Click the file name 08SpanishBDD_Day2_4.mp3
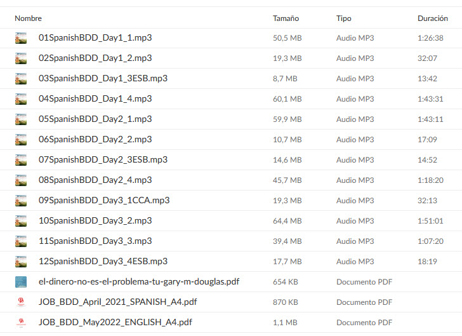Image resolution: width=462 pixels, height=336 pixels. click(95, 180)
